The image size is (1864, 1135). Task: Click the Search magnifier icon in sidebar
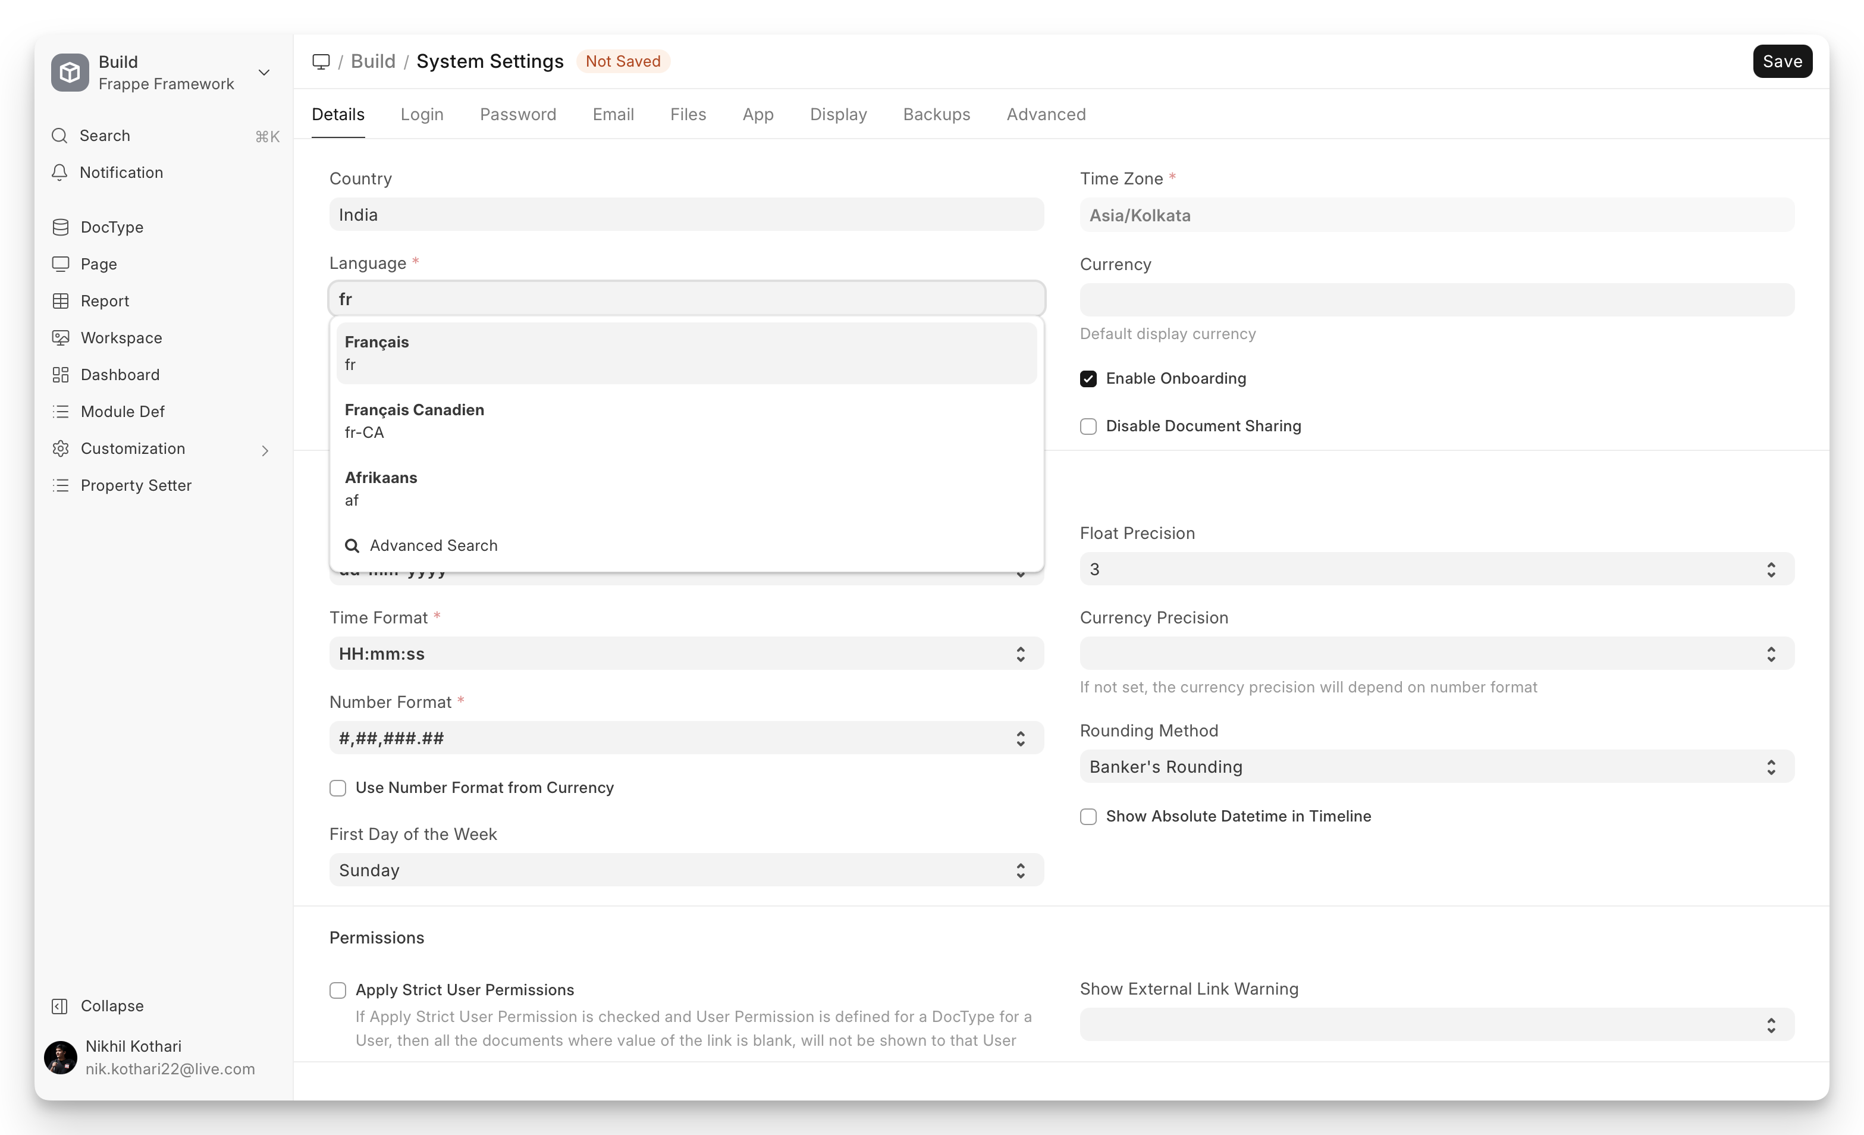(59, 136)
